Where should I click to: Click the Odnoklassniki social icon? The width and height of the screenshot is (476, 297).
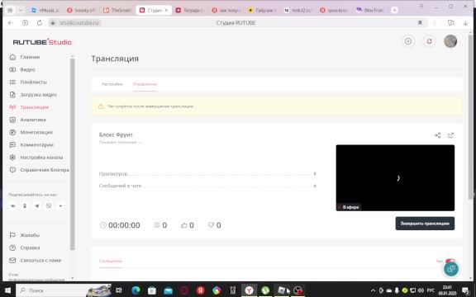(x=25, y=205)
